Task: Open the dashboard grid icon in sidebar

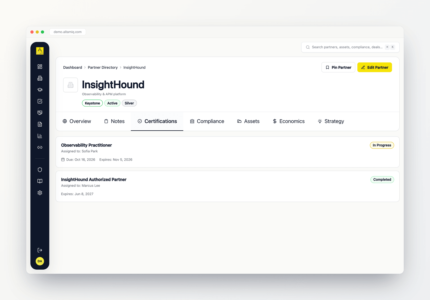Action: point(40,67)
